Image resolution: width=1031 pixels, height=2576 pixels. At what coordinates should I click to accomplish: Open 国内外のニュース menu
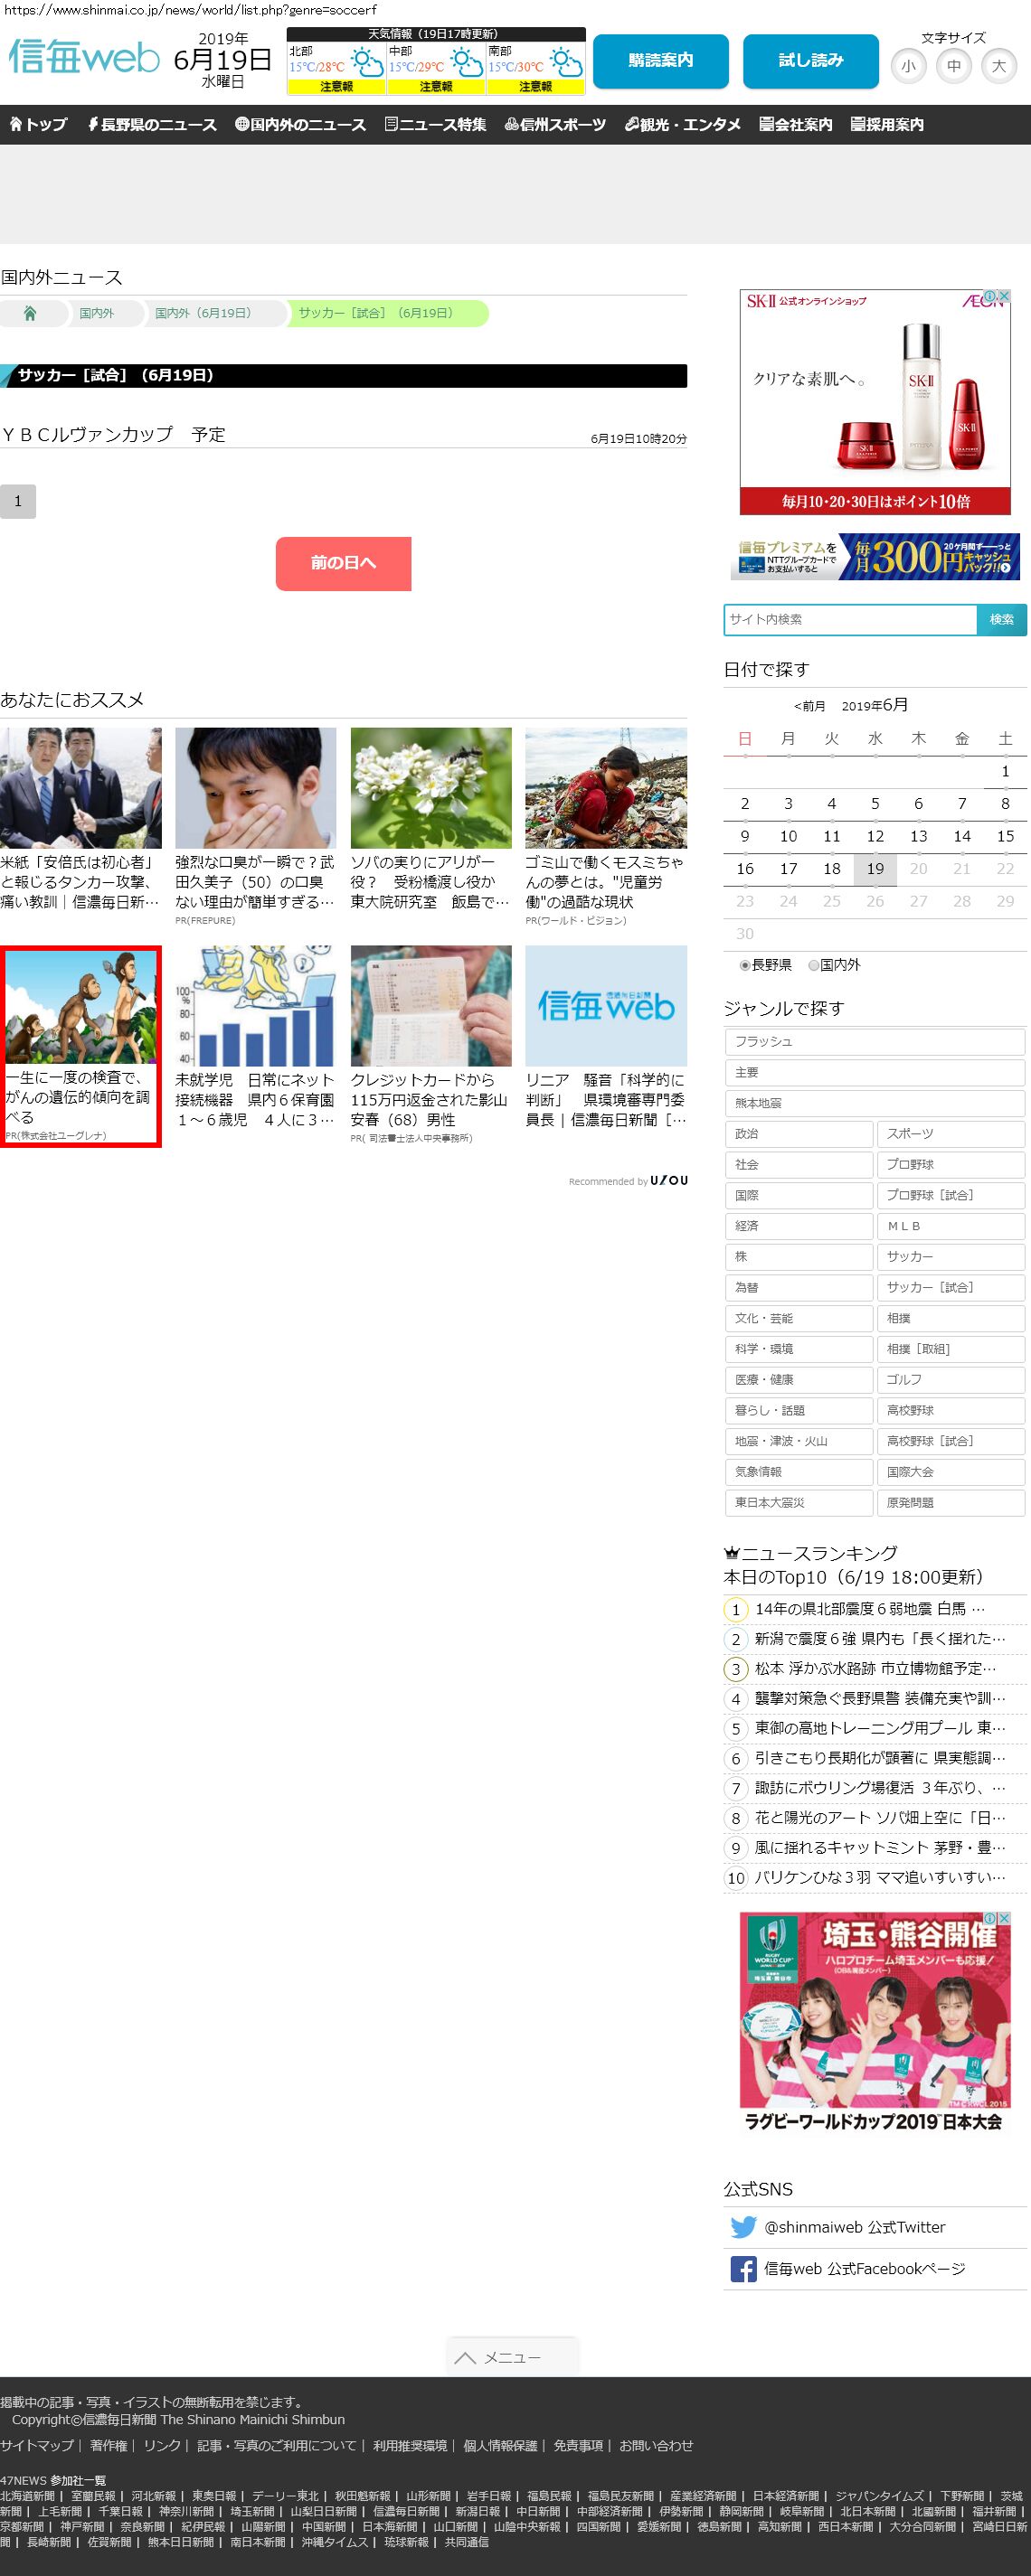[300, 124]
